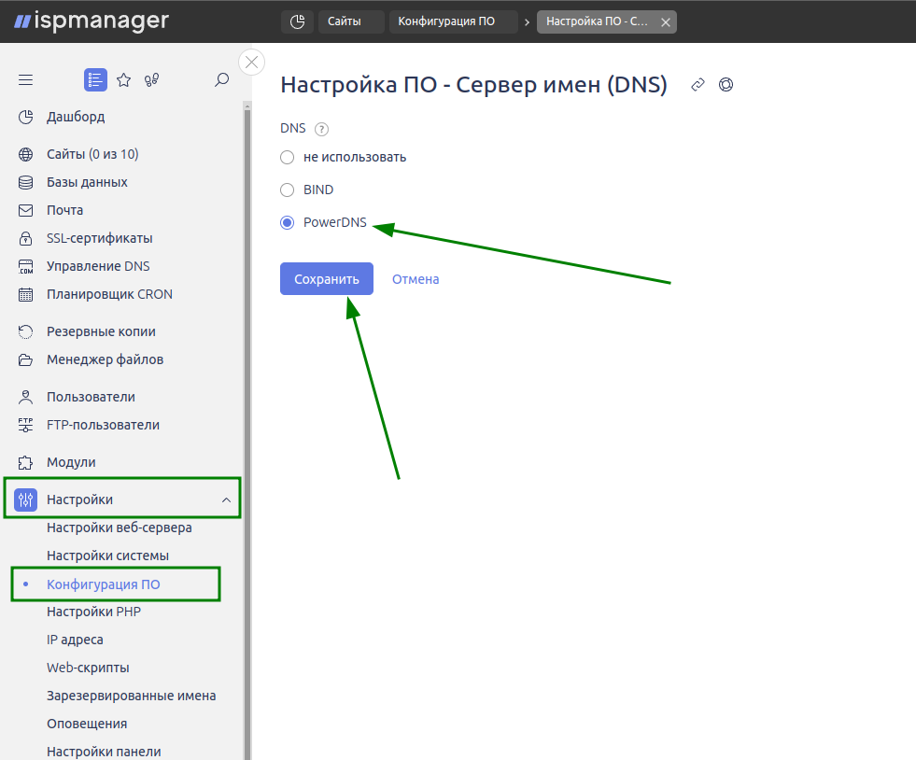
Task: Open Базы данных menu item
Action: click(x=87, y=182)
